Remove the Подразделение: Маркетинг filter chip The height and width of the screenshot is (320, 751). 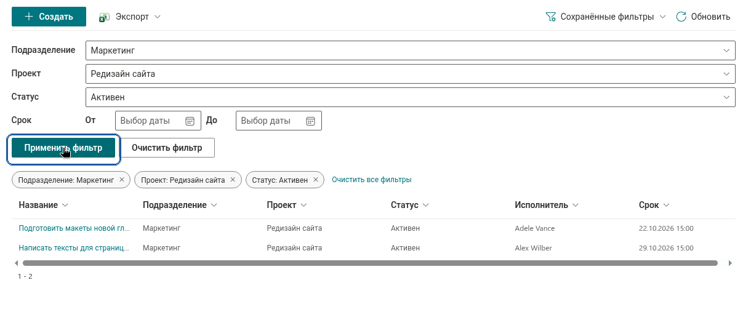point(122,180)
